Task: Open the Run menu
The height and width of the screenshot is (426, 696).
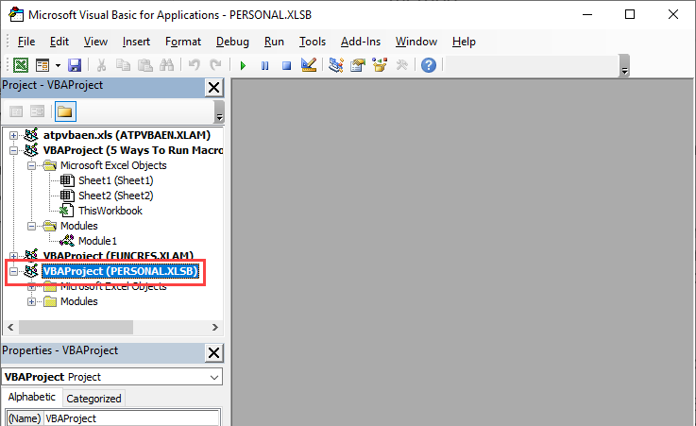Action: coord(274,42)
